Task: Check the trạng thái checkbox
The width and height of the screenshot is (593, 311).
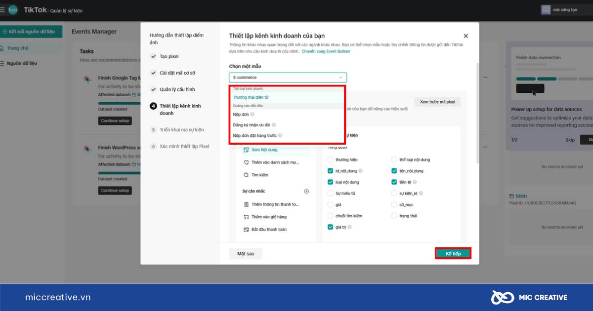Action: point(394,216)
